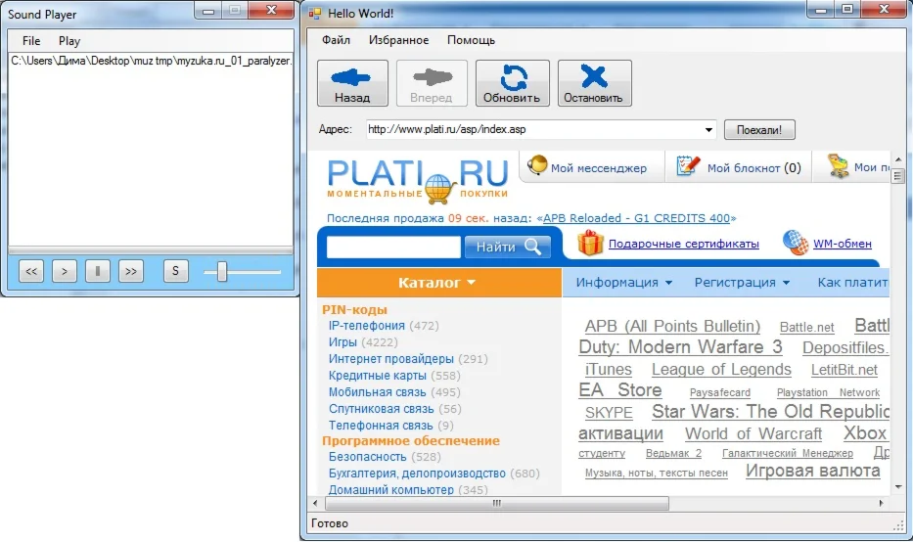The width and height of the screenshot is (913, 542).
Task: Click the Hello World window title icon
Action: [x=315, y=14]
